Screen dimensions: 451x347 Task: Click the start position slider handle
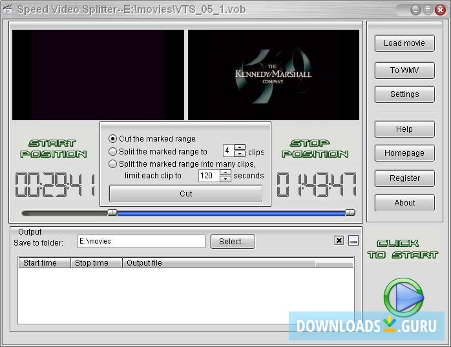coord(112,213)
